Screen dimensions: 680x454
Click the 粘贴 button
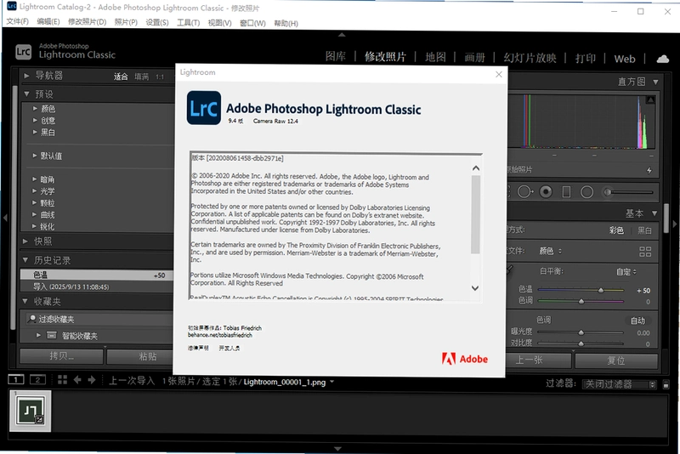click(x=139, y=356)
